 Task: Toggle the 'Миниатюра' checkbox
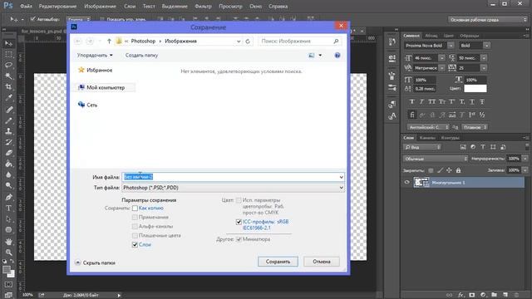click(239, 239)
